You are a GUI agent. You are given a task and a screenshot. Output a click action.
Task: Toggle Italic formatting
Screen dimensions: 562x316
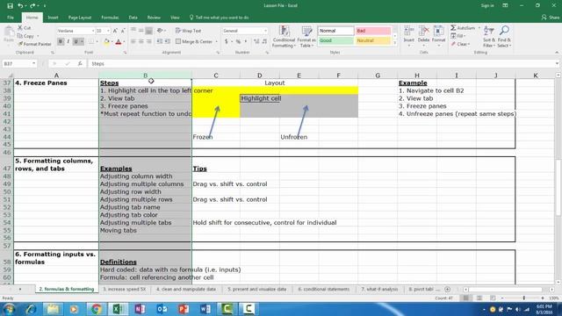click(68, 41)
